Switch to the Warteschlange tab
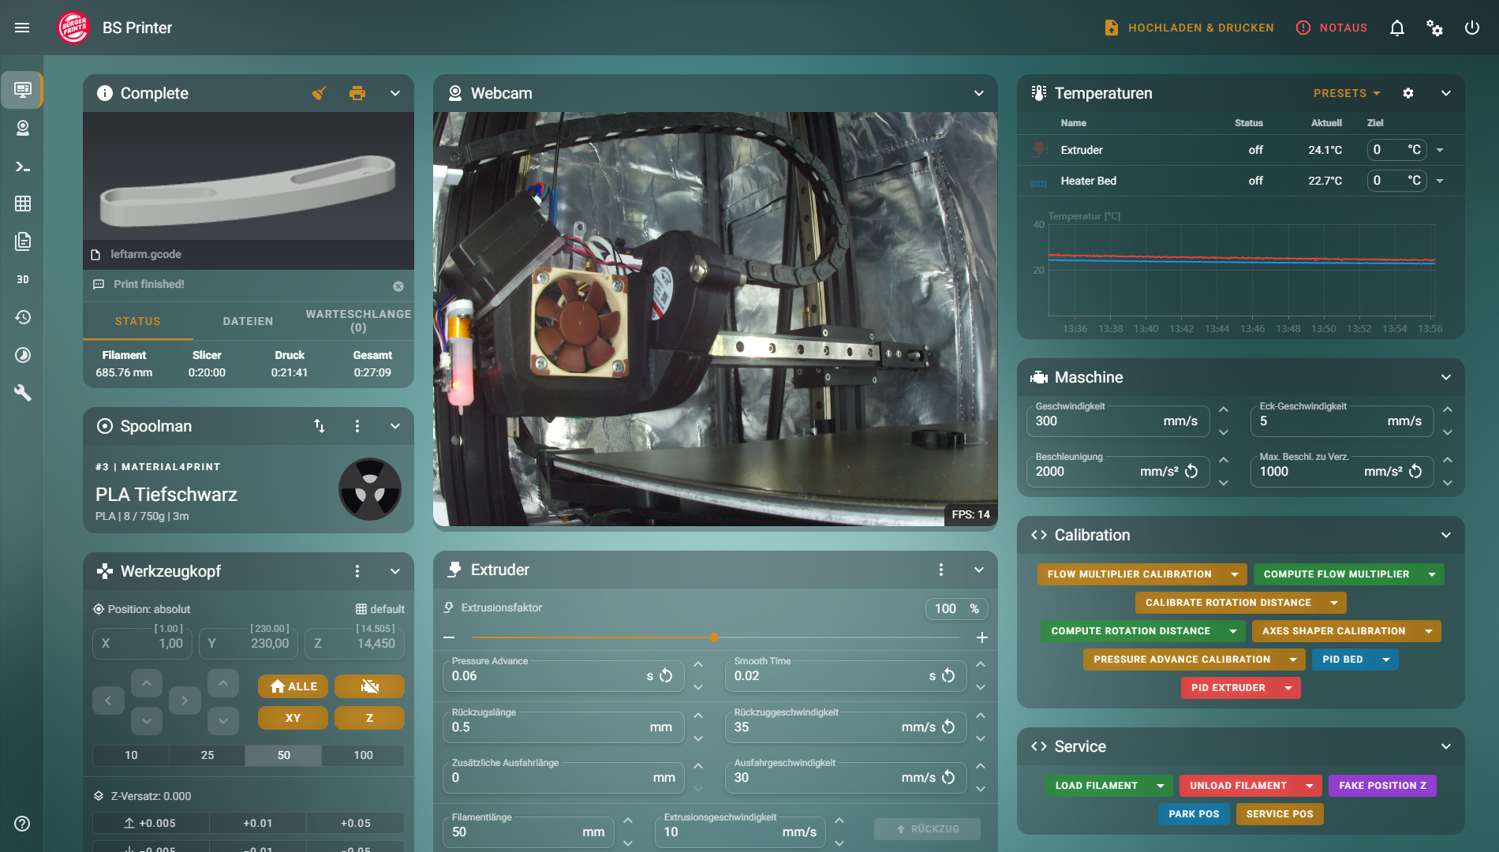1499x852 pixels. 358,320
